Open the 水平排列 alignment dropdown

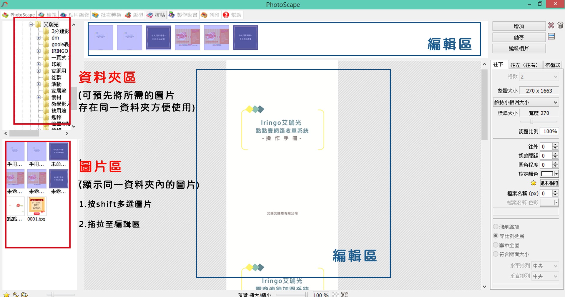(545, 266)
